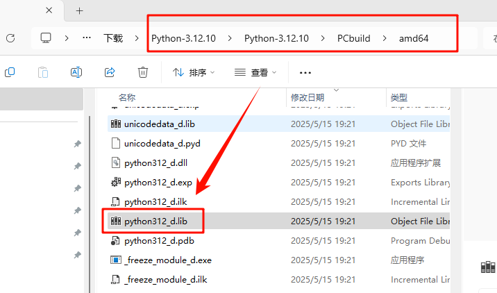
Task: Expand chevron after 下载 breadcrumb
Action: 137,38
